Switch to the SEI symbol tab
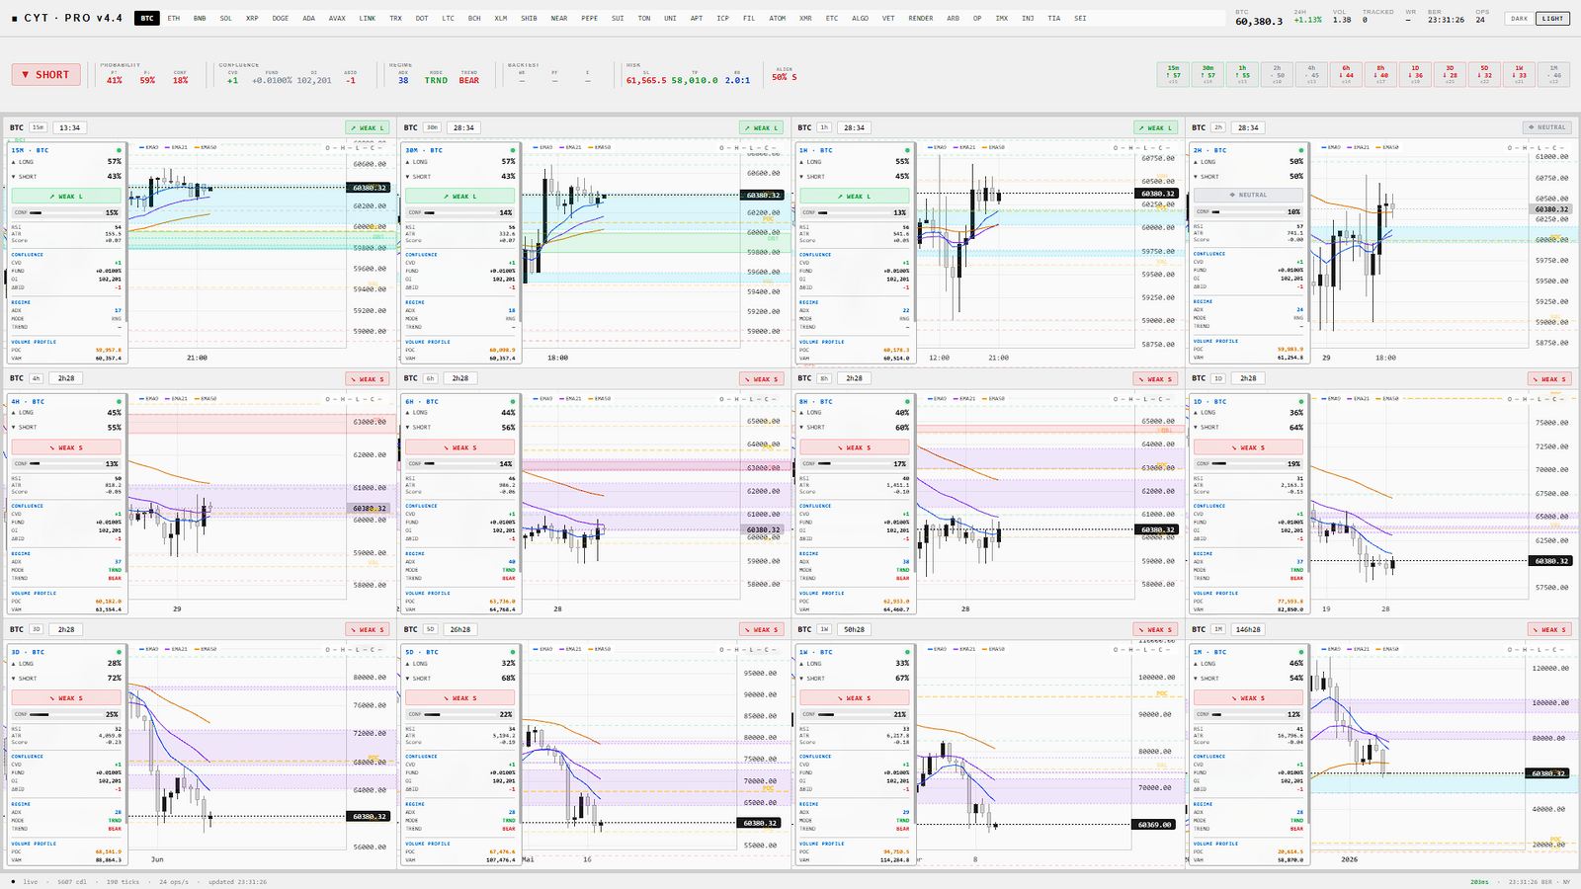The width and height of the screenshot is (1581, 889). (x=1080, y=18)
